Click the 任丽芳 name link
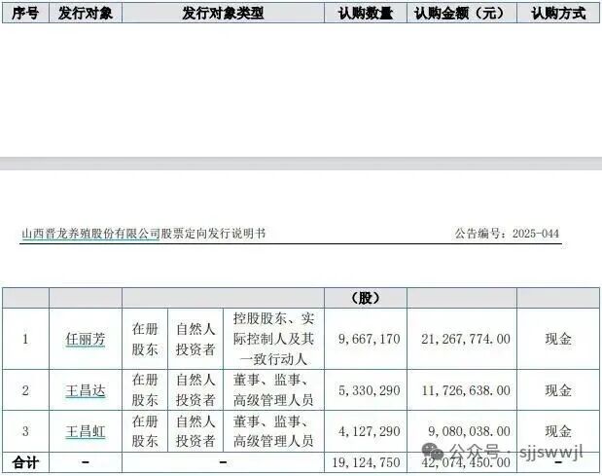This screenshot has width=602, height=476. 86,340
